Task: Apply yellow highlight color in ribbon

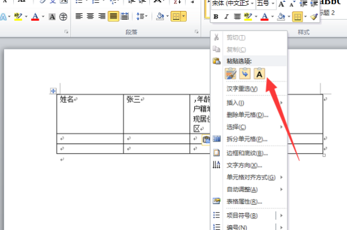Action: click(18, 17)
